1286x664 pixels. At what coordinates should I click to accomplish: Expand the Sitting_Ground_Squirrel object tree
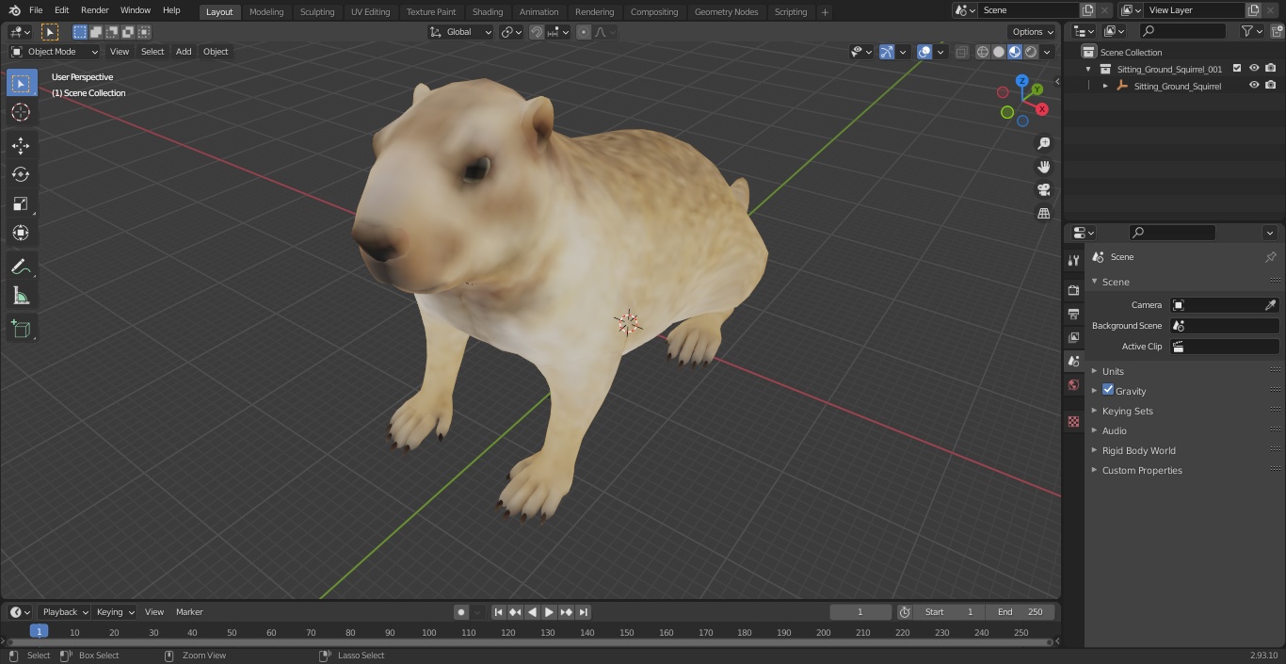pyautogui.click(x=1105, y=86)
